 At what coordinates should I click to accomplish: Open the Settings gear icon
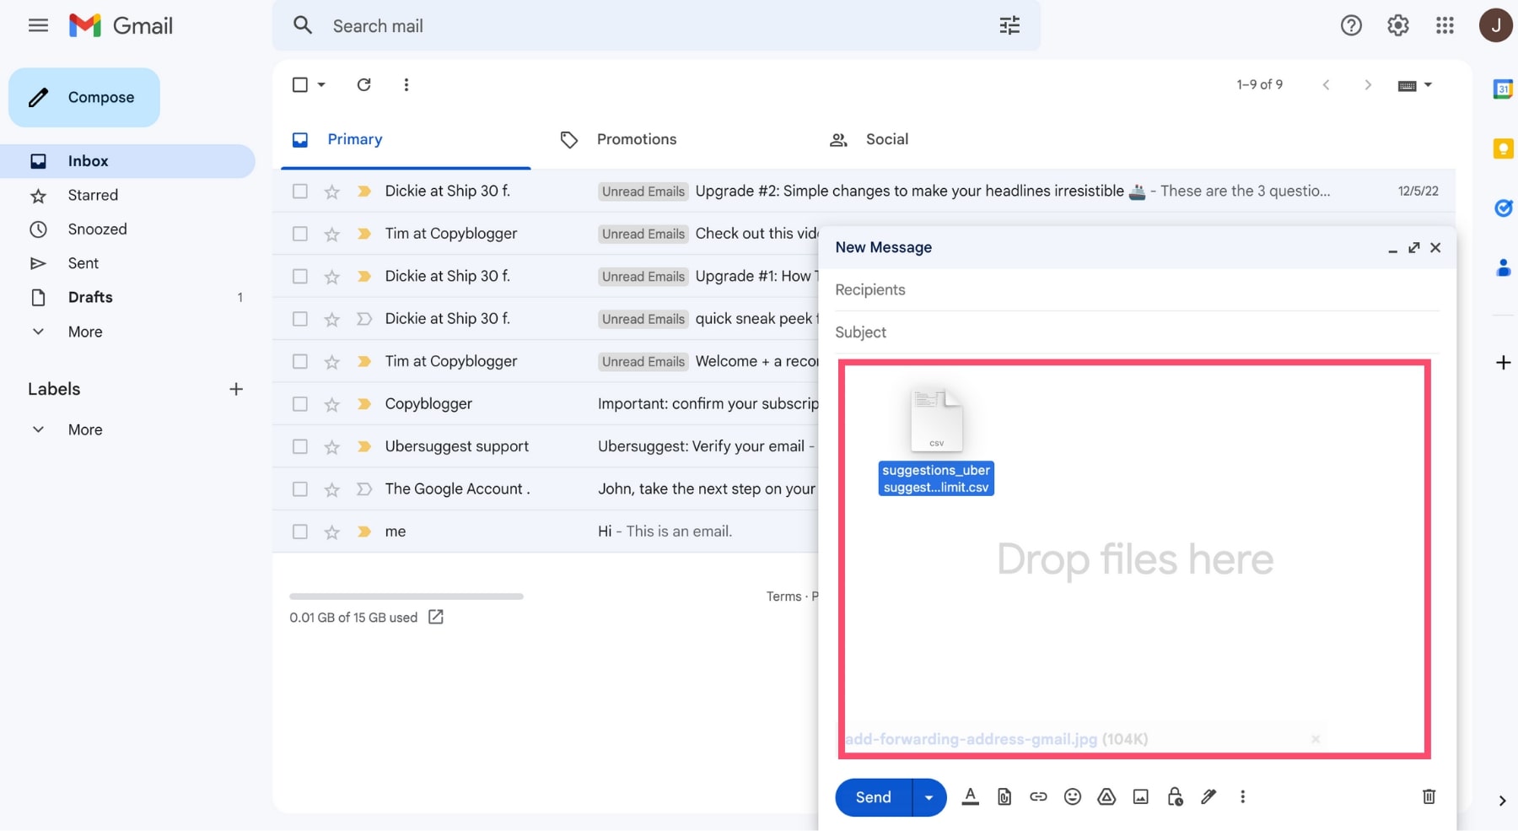(x=1398, y=25)
